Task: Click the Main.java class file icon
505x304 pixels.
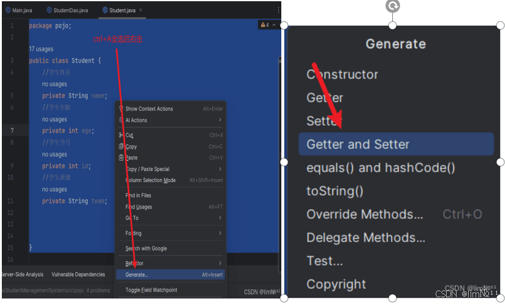Action: (7, 10)
